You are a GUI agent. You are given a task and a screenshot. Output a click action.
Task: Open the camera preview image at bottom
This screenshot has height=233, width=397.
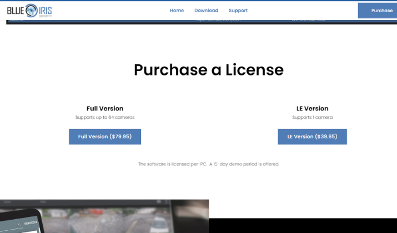[x=104, y=216]
